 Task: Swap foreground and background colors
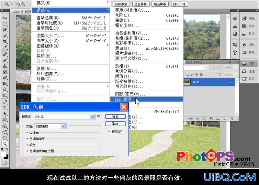tap(7, 149)
